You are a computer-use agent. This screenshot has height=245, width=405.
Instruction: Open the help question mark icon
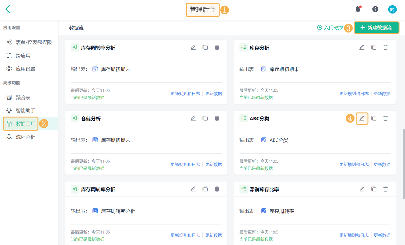tap(375, 9)
